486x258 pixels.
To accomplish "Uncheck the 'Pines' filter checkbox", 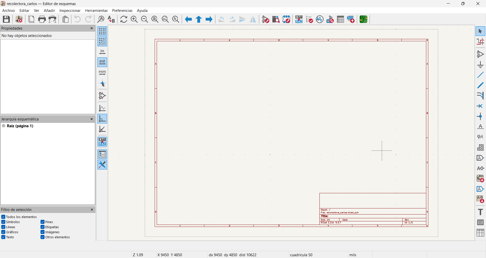I will click(43, 222).
